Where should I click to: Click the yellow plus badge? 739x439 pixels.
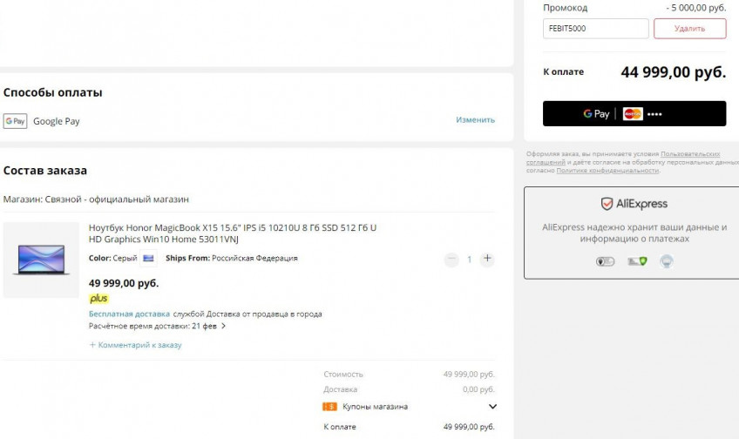tap(98, 298)
